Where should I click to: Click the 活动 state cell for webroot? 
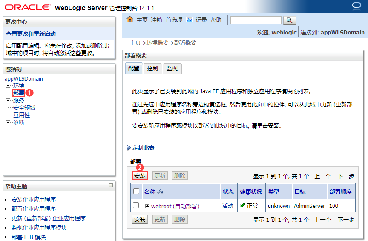(228, 206)
